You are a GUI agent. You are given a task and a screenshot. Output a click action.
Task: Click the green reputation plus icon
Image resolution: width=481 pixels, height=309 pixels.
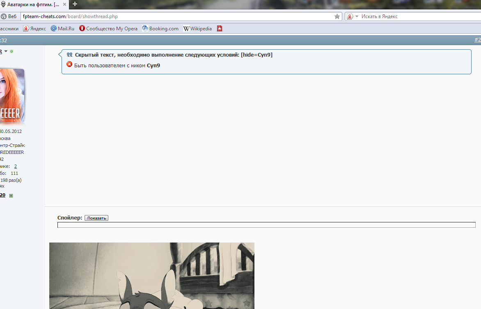[x=11, y=195]
